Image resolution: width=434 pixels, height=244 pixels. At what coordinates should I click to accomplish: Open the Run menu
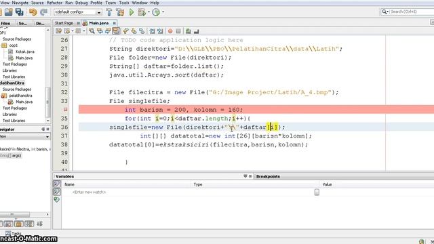coord(69,3)
